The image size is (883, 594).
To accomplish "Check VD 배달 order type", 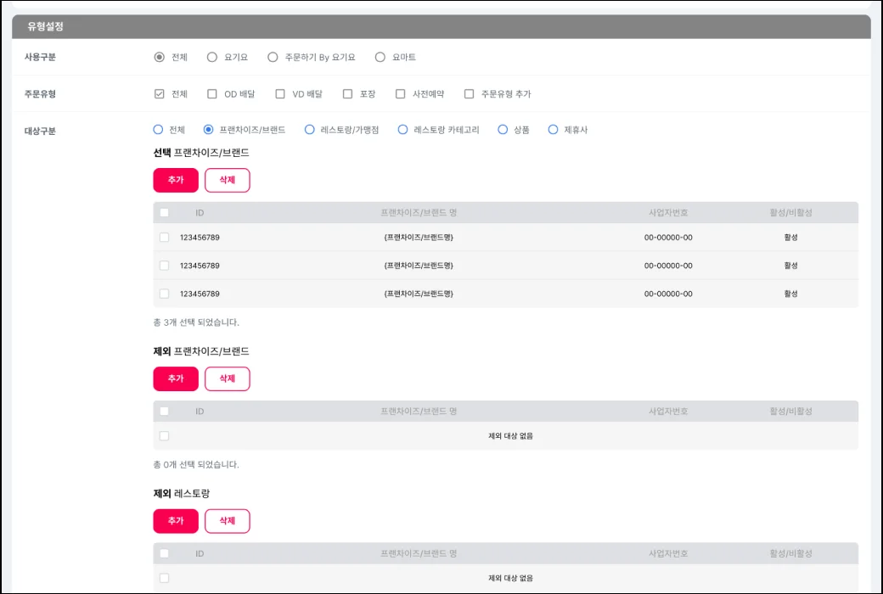I will 280,93.
